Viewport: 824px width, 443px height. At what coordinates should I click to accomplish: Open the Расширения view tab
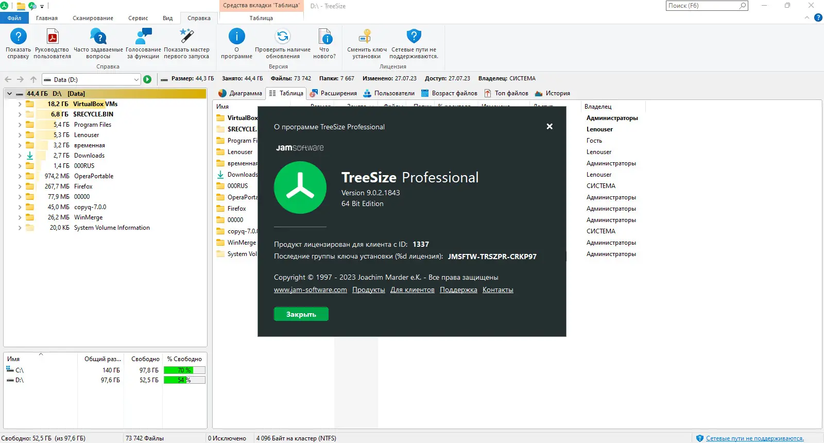(x=333, y=93)
